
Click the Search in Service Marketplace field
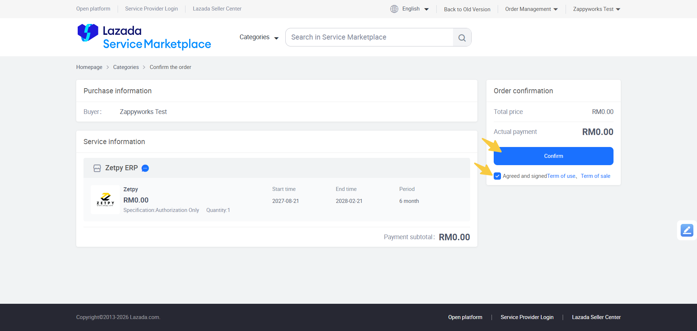tap(369, 37)
